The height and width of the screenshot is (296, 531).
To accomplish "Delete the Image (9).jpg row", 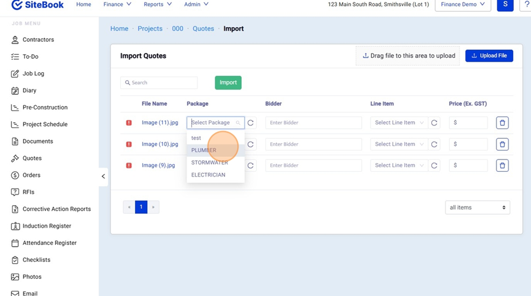I will click(502, 166).
